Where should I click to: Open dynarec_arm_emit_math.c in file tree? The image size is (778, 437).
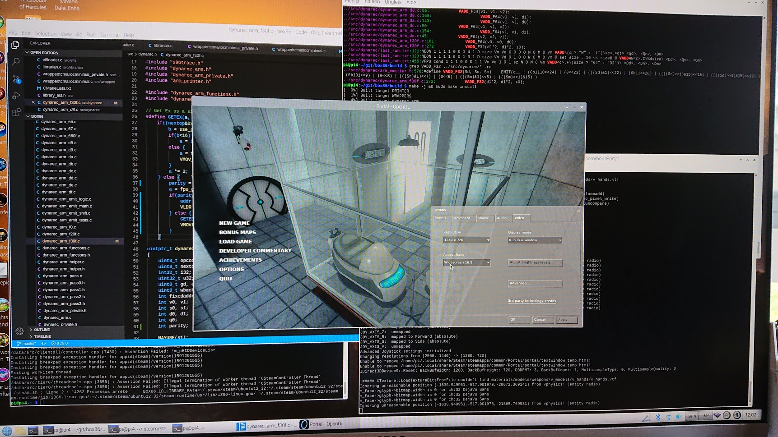tap(67, 206)
